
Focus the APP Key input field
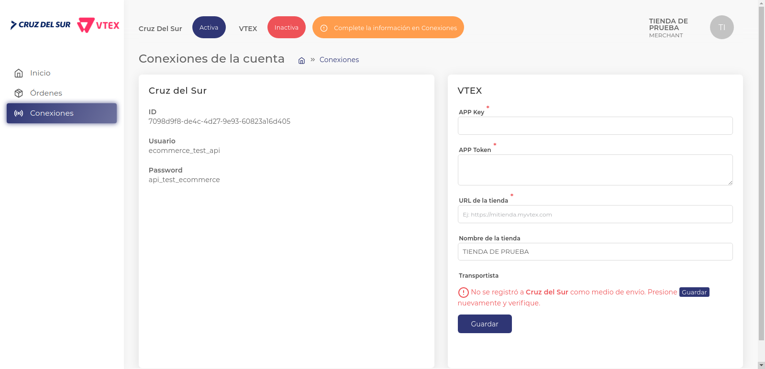(x=595, y=126)
